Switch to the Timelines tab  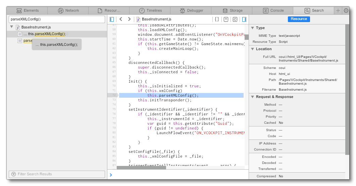tap(150, 10)
